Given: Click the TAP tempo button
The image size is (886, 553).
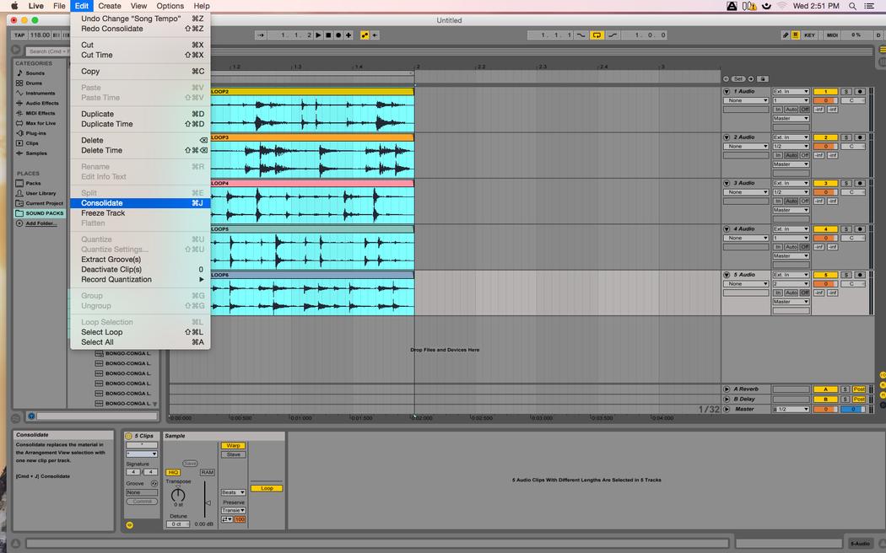Looking at the screenshot, I should 19,35.
